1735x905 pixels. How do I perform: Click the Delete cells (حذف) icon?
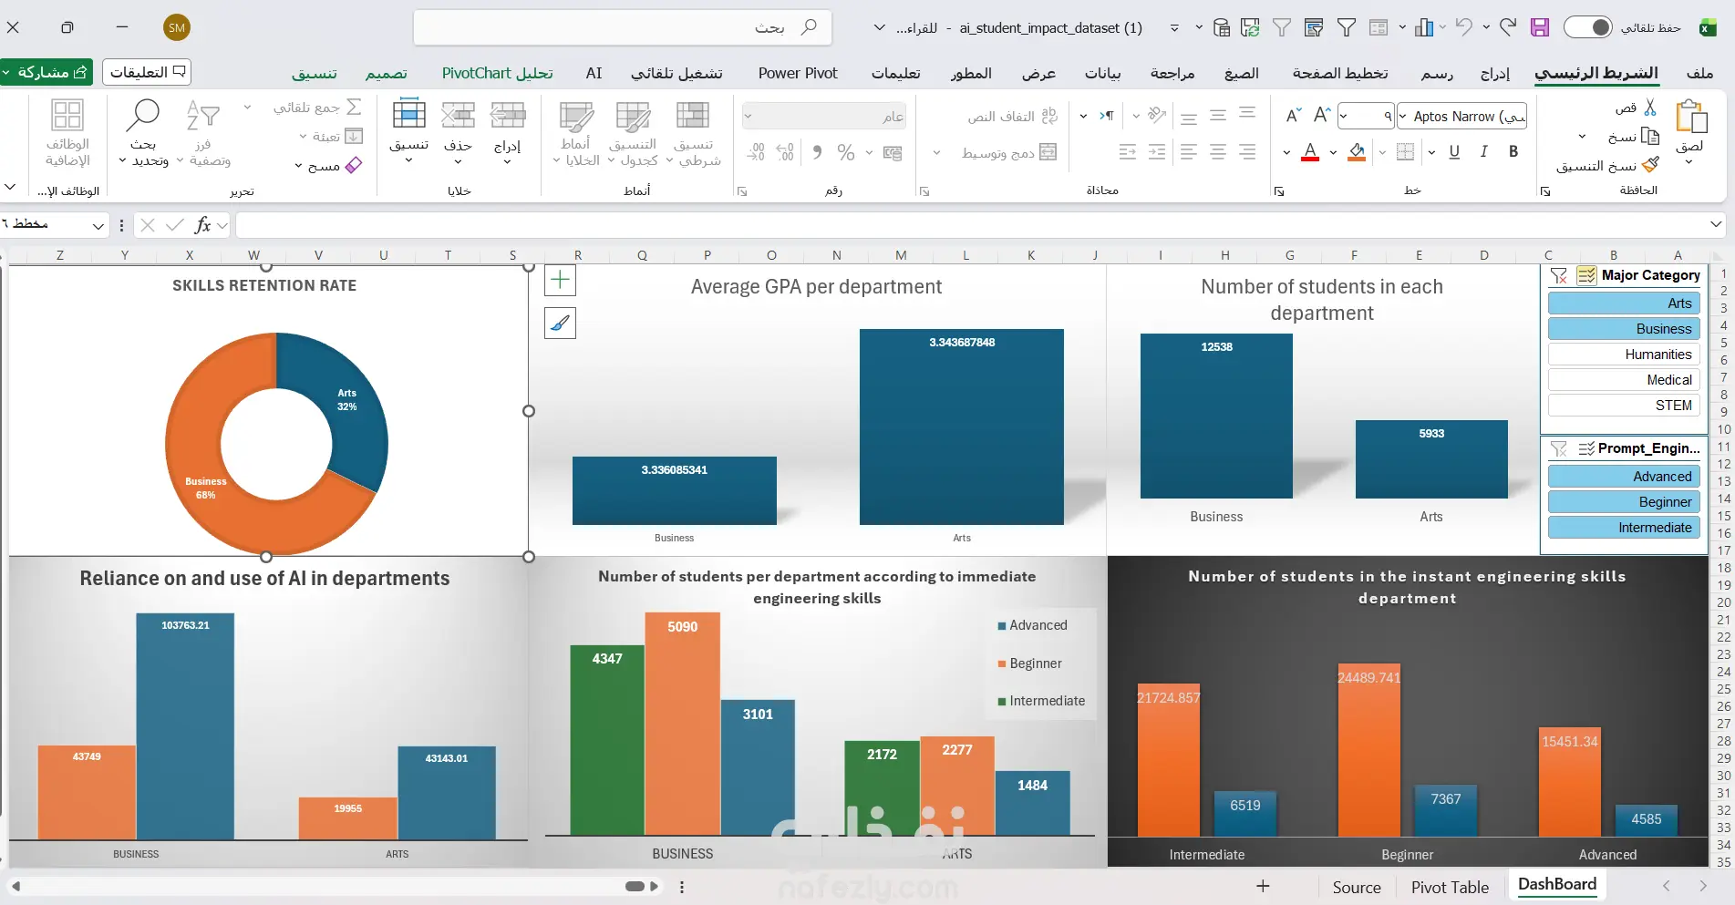point(458,116)
